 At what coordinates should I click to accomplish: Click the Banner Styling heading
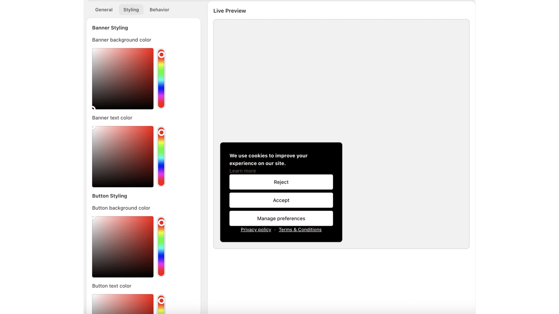pos(110,28)
